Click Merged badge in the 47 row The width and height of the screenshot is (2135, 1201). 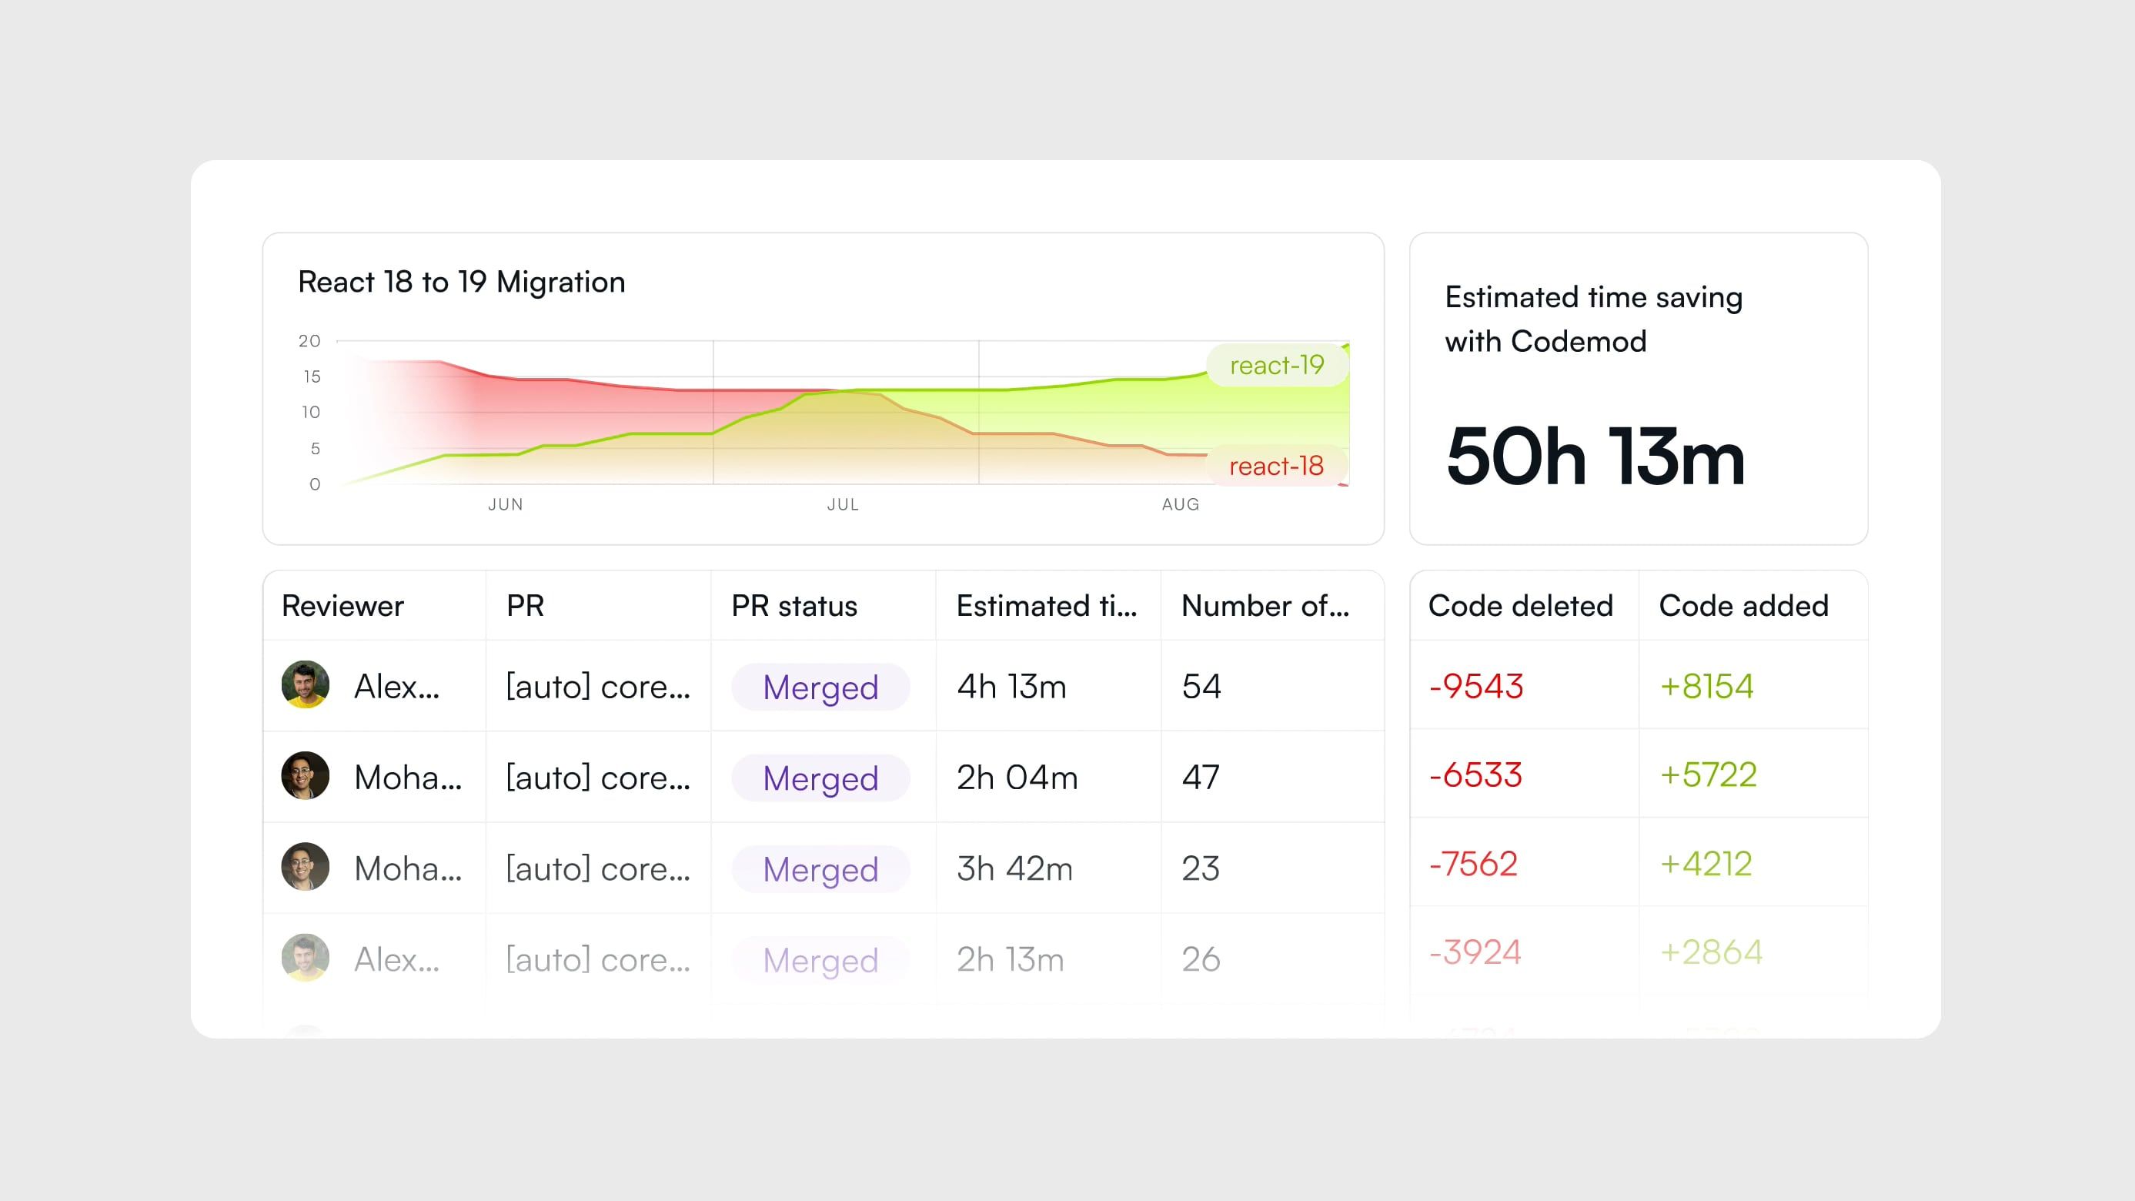[x=820, y=778]
